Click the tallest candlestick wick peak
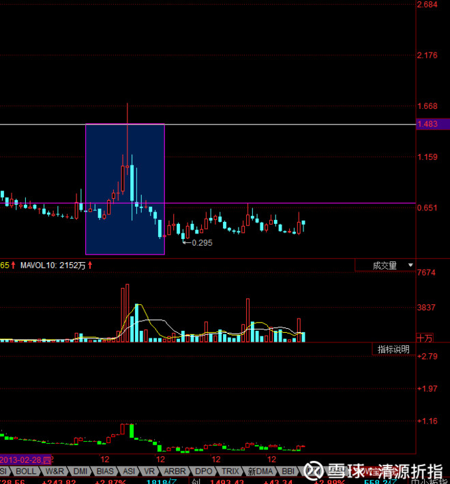This screenshot has width=450, height=484. pos(127,104)
